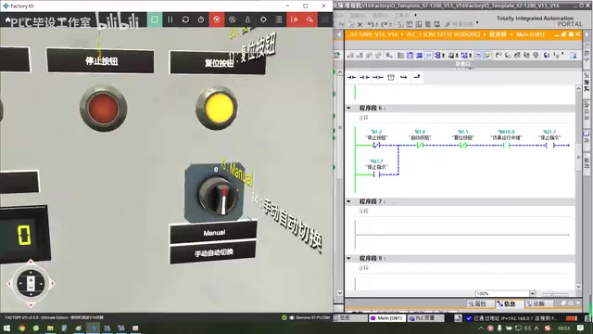Click the PLC_1 breadcrumb in title bar
This screenshot has width=593, height=334.
pyautogui.click(x=443, y=34)
